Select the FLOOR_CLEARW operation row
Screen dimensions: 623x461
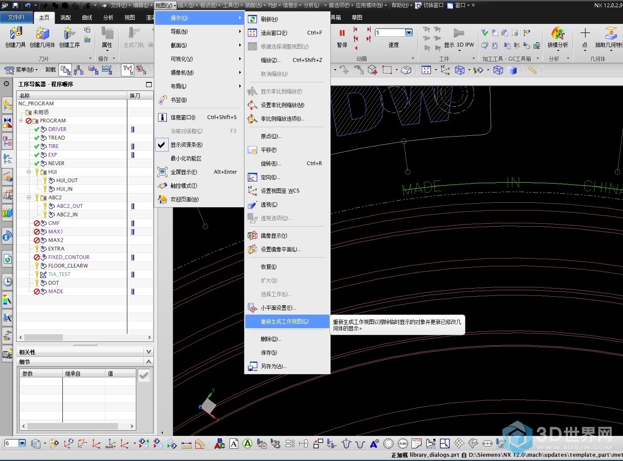tap(68, 266)
